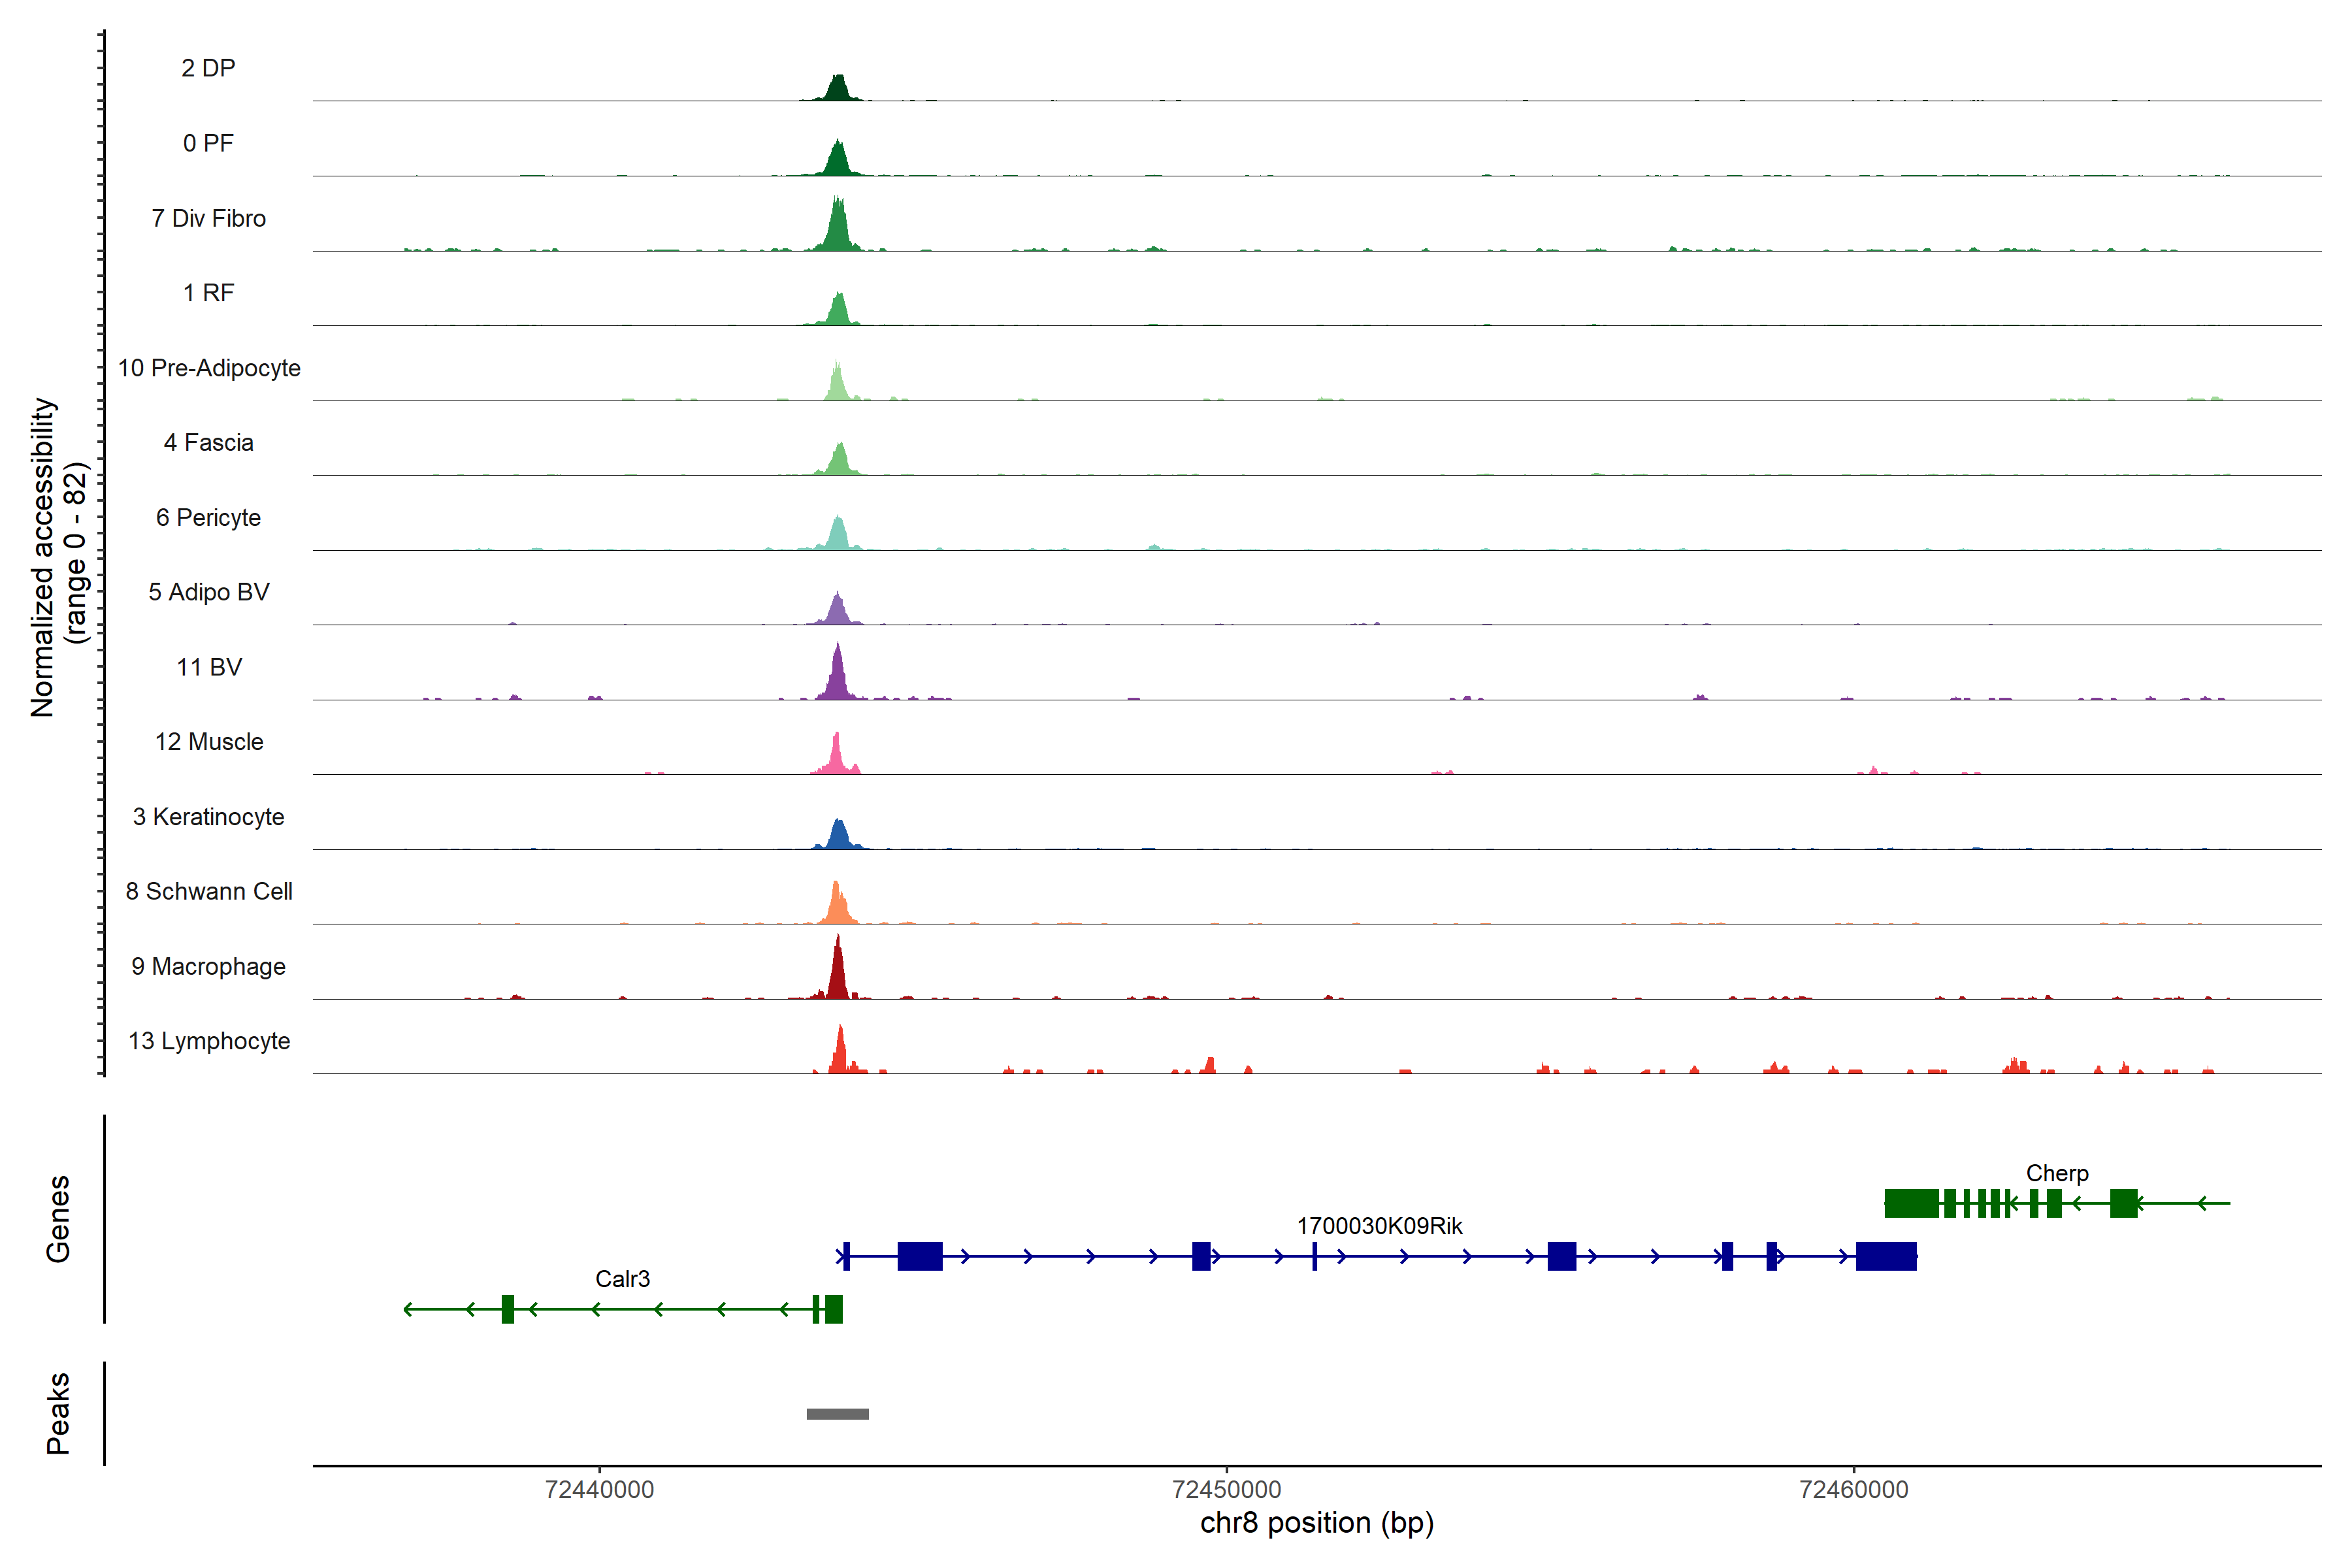2352x1568 pixels.
Task: Click the largest blue exon of 1700030K09Rik
Action: point(1886,1256)
